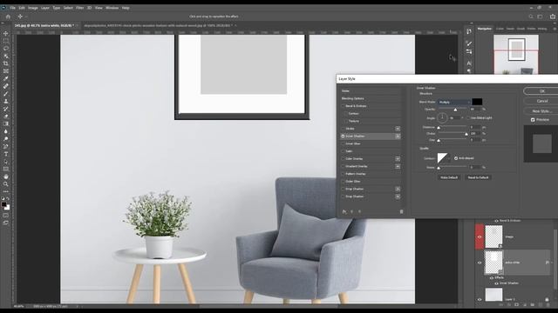Toggle the Use Global Light checkbox
The height and width of the screenshot is (313, 558).
pyautogui.click(x=468, y=118)
